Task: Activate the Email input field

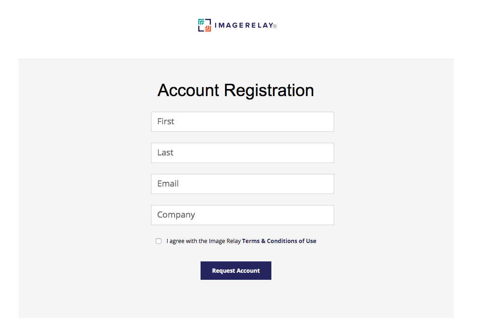Action: point(243,184)
